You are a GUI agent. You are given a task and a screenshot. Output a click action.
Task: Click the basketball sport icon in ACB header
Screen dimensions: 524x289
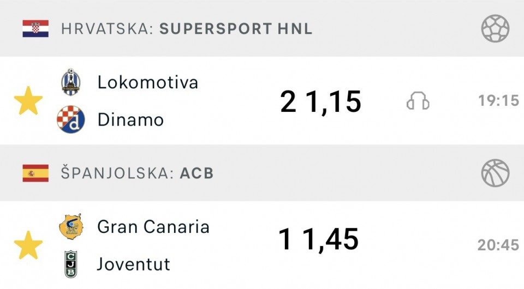pos(495,173)
